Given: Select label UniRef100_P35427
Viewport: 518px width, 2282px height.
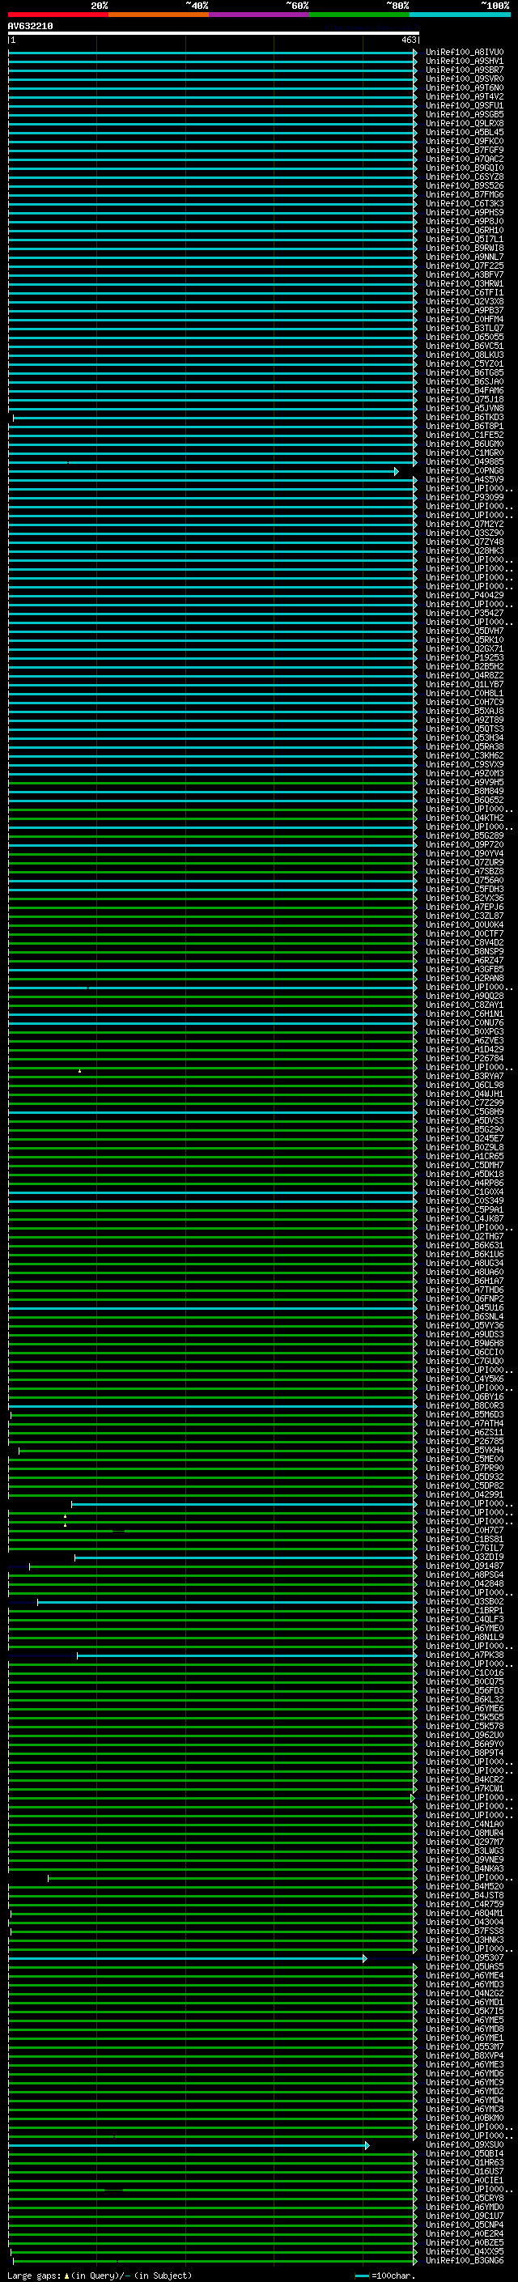Looking at the screenshot, I should (465, 613).
